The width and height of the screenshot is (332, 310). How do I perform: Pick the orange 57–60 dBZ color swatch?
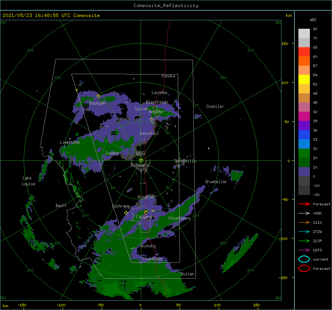[304, 61]
